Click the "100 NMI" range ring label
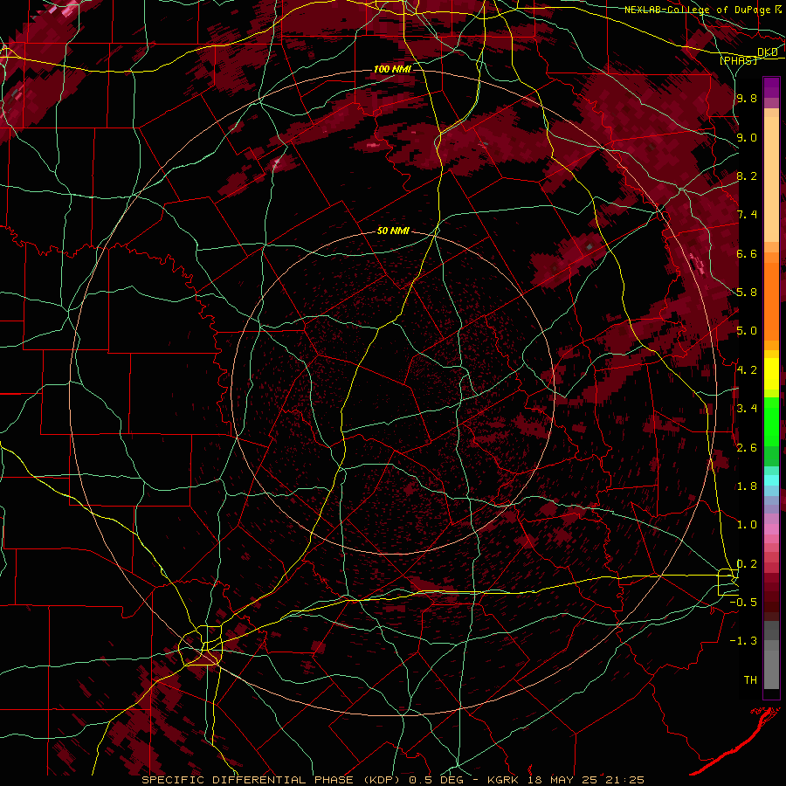The image size is (786, 786). pos(392,69)
